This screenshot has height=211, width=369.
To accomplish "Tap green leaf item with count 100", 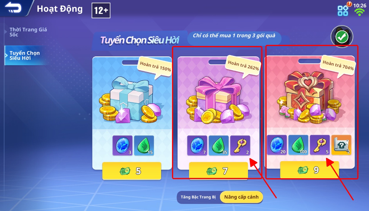I will click(x=298, y=145).
